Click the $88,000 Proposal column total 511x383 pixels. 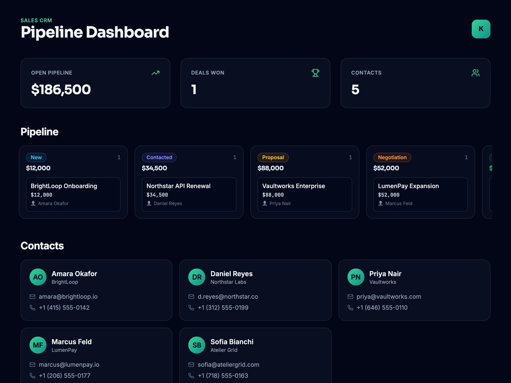click(271, 168)
